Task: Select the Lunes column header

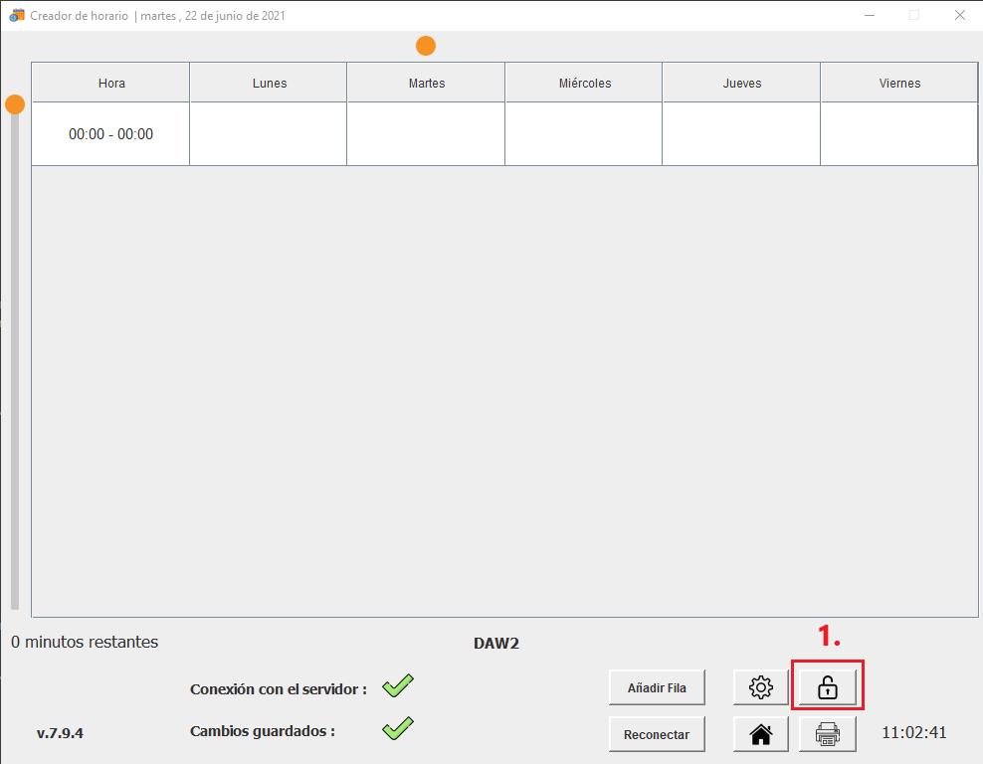Action: [269, 84]
